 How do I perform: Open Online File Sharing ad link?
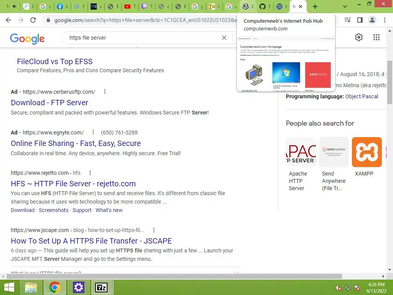[76, 143]
